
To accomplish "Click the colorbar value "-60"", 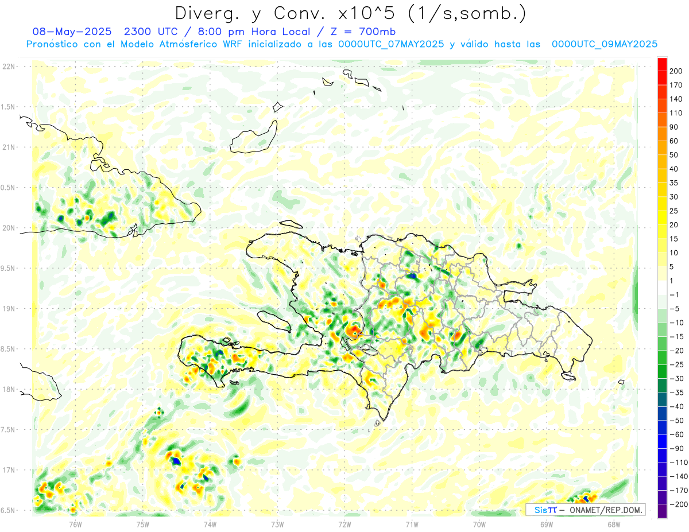I will [676, 434].
